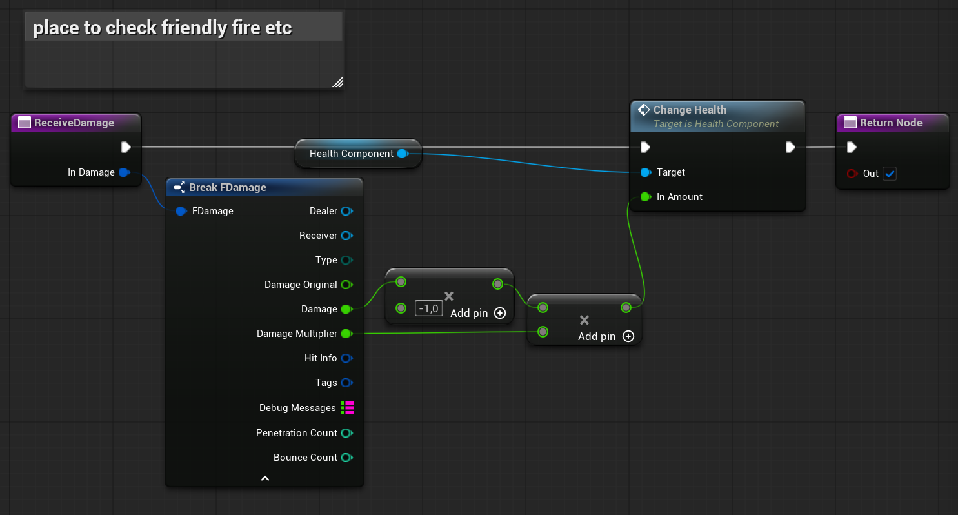Image resolution: width=958 pixels, height=515 pixels.
Task: Select the Change Health node title
Action: coord(690,110)
